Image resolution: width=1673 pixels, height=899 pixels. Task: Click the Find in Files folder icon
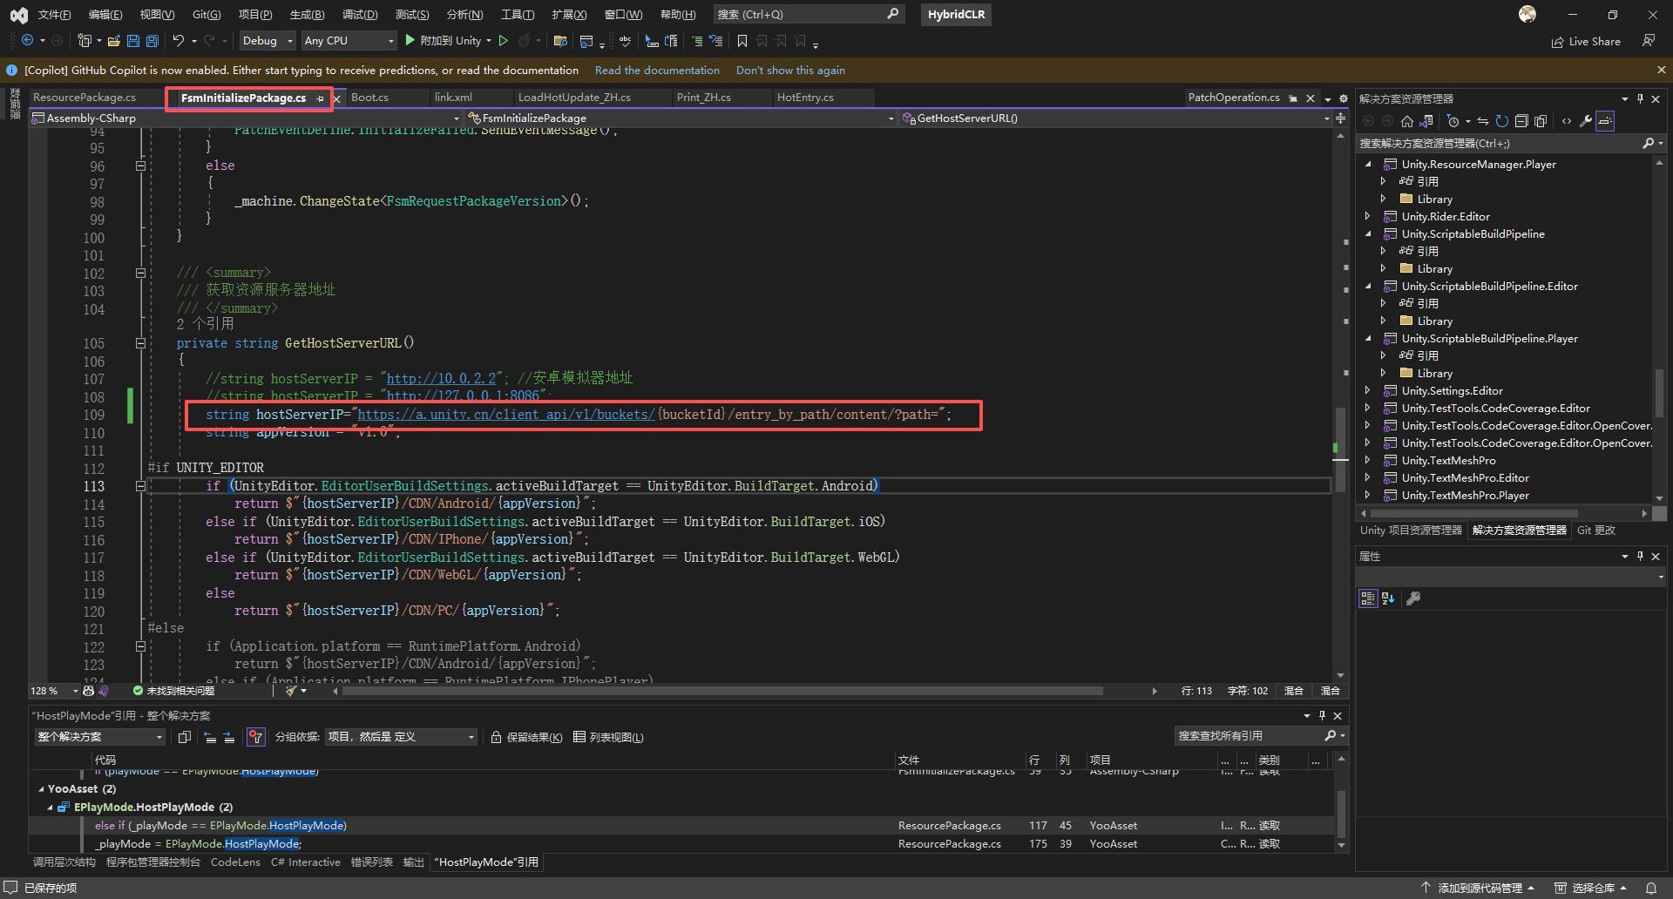point(560,41)
